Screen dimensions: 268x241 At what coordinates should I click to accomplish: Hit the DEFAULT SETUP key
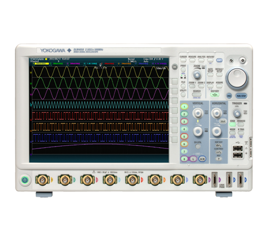[219, 75]
